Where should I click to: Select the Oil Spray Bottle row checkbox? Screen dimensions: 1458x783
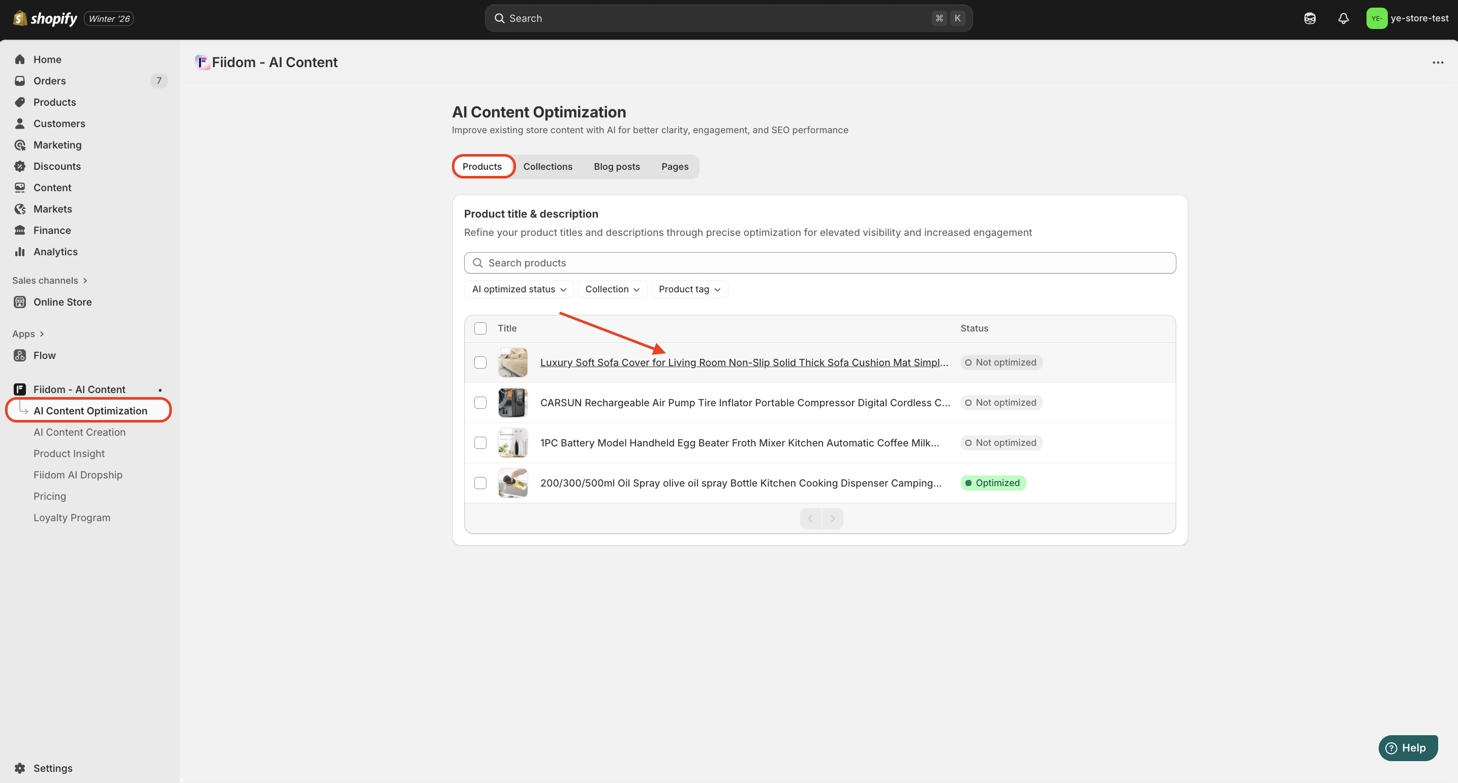click(x=480, y=483)
